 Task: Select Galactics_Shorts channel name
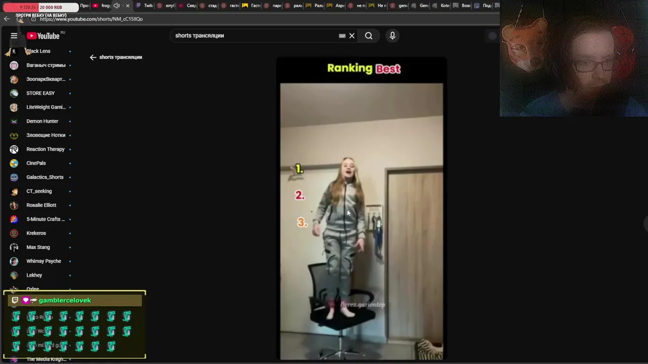45,177
